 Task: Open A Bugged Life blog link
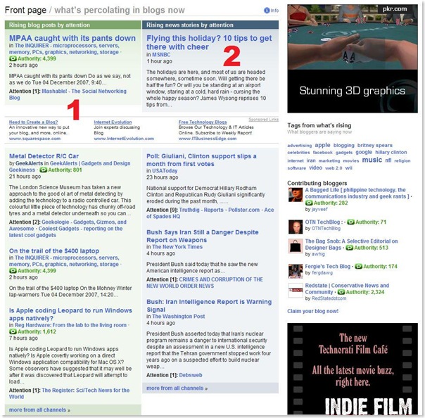click(x=357, y=193)
